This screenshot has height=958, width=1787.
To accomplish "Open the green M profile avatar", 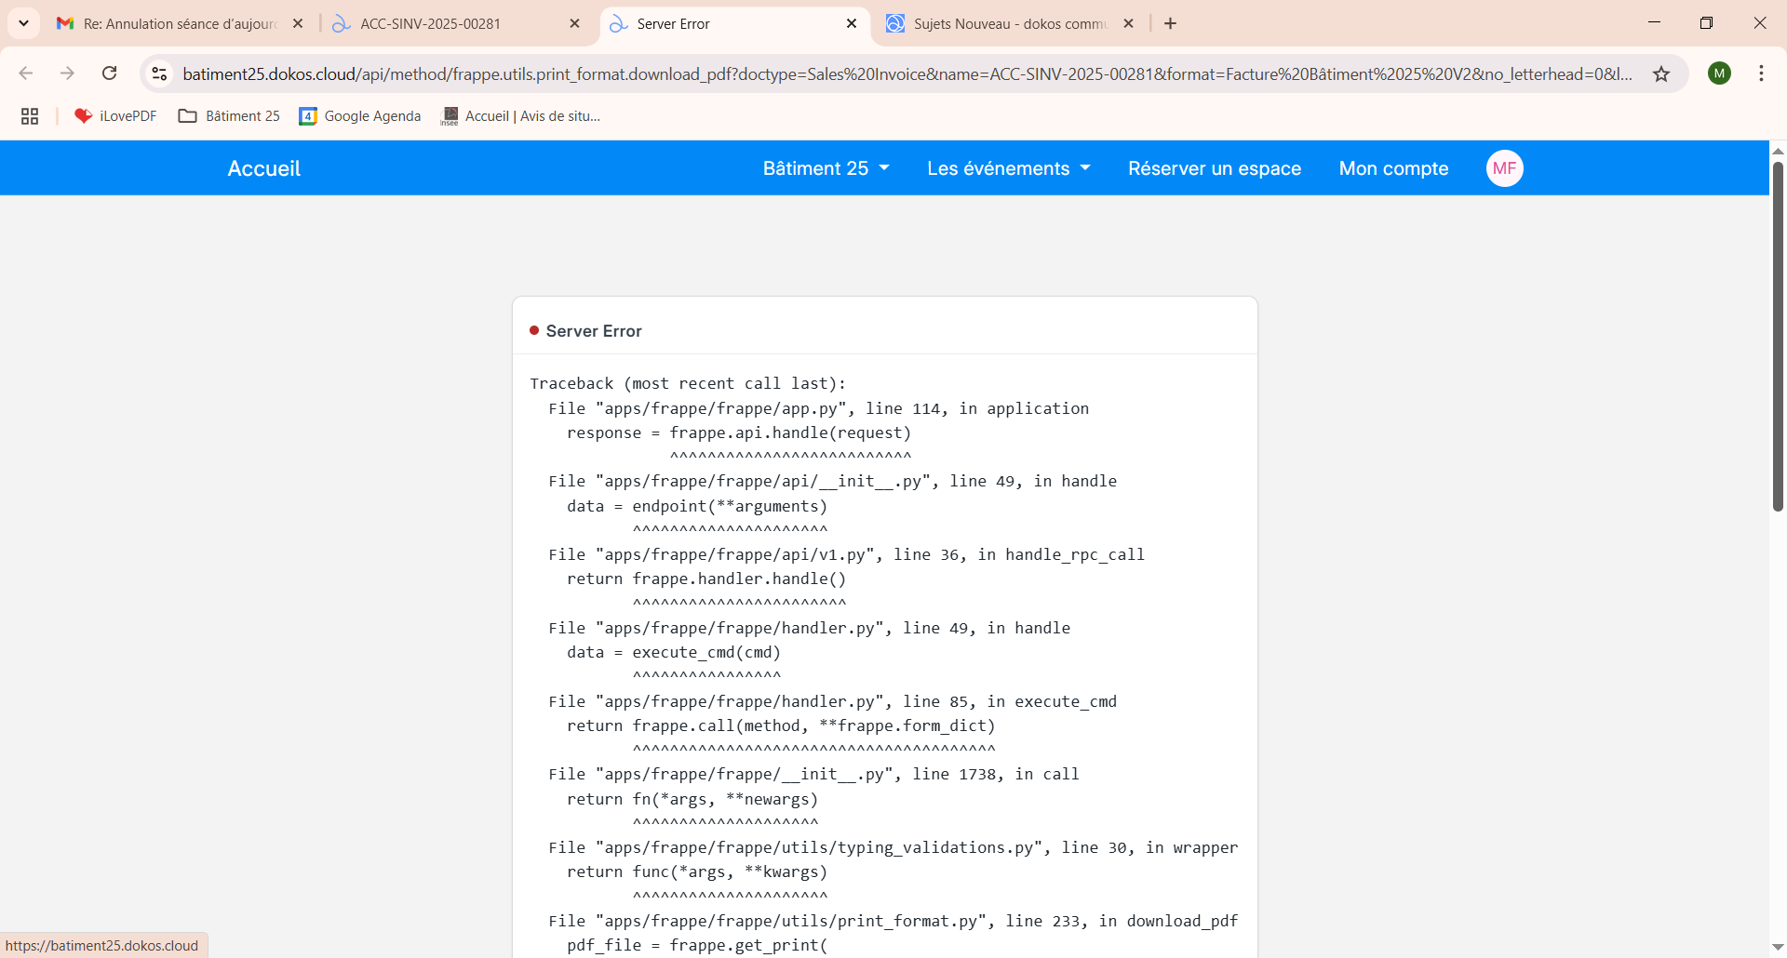I will click(1719, 73).
